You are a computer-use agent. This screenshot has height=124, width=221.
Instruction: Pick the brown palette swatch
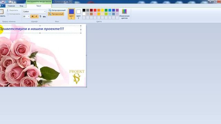point(91,14)
